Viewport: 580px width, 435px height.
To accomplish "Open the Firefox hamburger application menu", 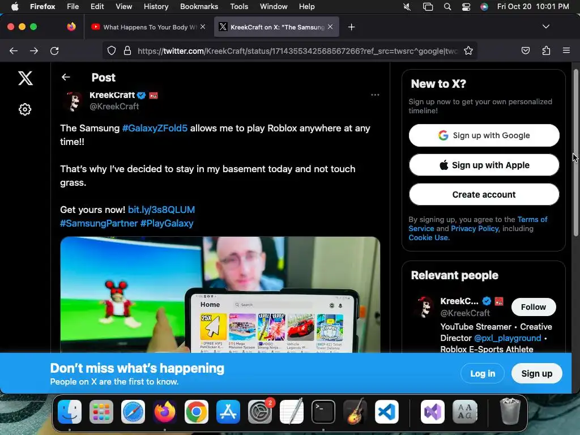I will point(566,50).
